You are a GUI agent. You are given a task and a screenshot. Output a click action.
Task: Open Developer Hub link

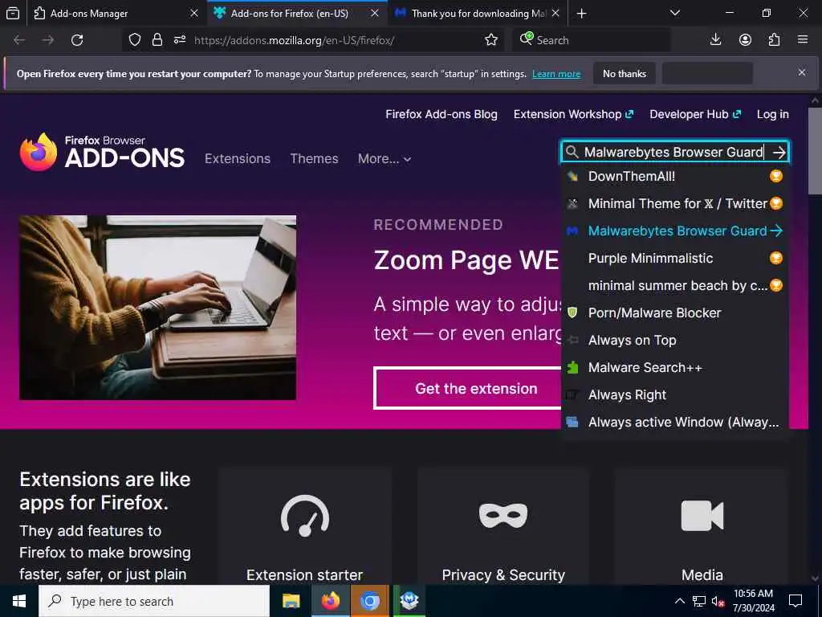pos(695,114)
